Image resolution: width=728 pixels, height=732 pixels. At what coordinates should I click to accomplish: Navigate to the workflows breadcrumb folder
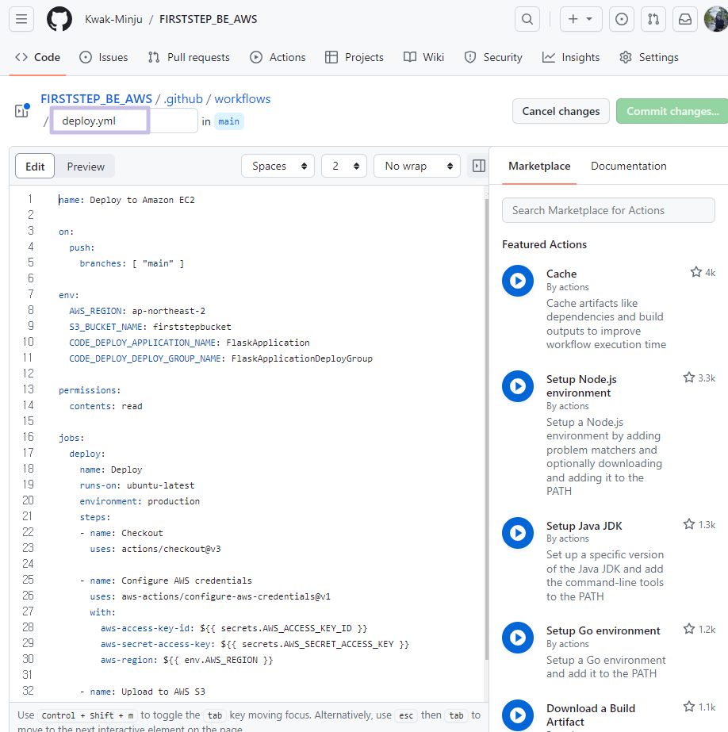click(x=242, y=99)
